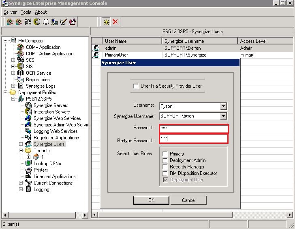Screen dimensions: 295x229
Task: Check the Records Manager role checkbox
Action: (165, 167)
